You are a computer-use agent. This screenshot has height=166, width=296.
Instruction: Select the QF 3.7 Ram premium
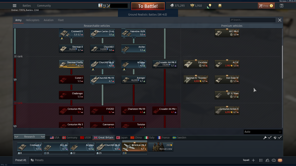point(227,95)
